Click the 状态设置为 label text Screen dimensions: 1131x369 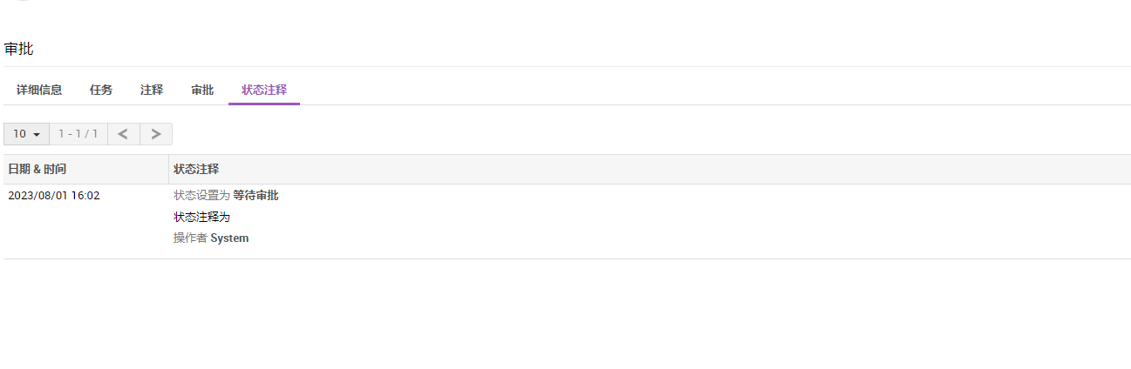[x=201, y=196]
